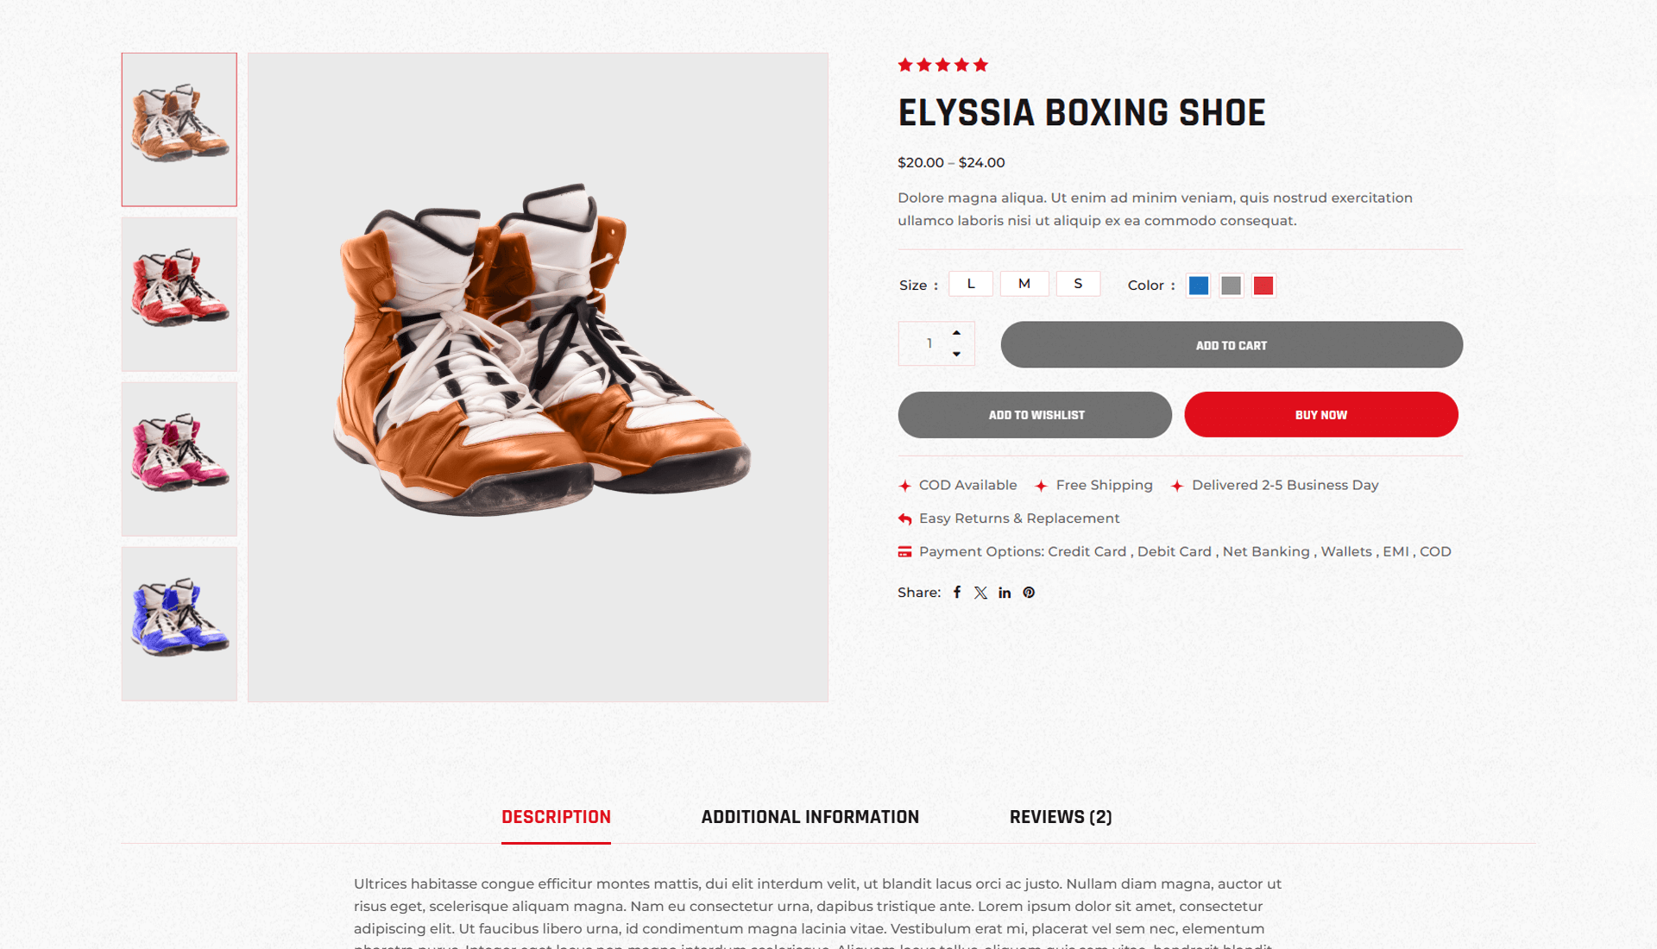Select size S option
1657x949 pixels.
pos(1078,284)
